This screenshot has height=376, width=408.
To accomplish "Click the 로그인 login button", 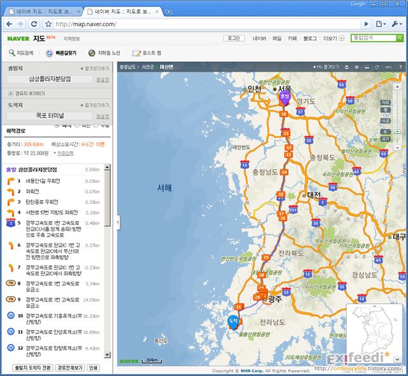I will (x=234, y=38).
